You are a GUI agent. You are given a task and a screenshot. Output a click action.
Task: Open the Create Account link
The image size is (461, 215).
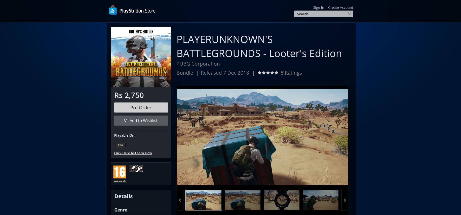click(x=340, y=8)
